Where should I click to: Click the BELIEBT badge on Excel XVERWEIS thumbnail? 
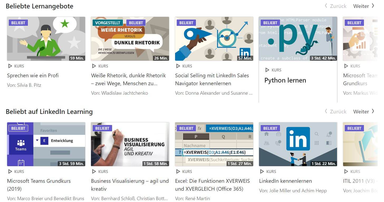point(186,128)
